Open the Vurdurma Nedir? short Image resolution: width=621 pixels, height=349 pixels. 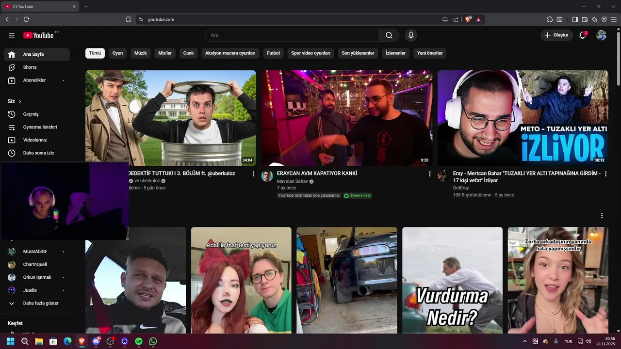452,280
